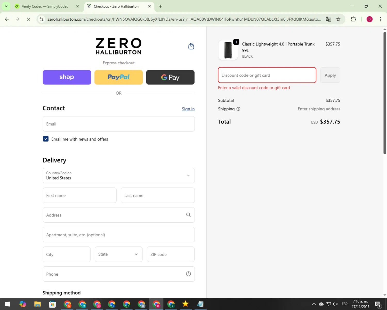Focus the Last name field
Viewport: 387px width, 310px height.
pos(158,195)
